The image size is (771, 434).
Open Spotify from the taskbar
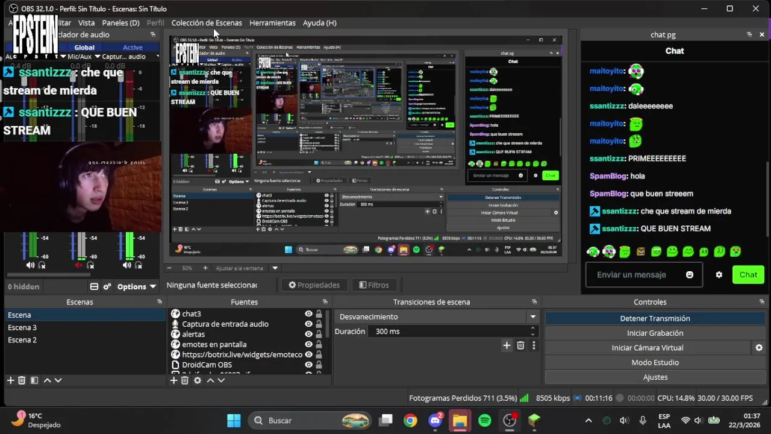[485, 421]
